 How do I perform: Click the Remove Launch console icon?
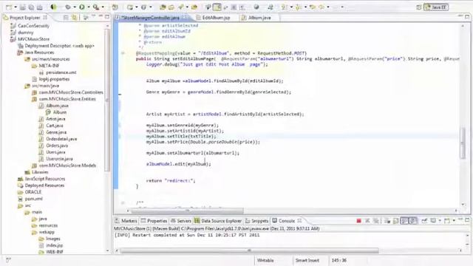click(x=367, y=221)
